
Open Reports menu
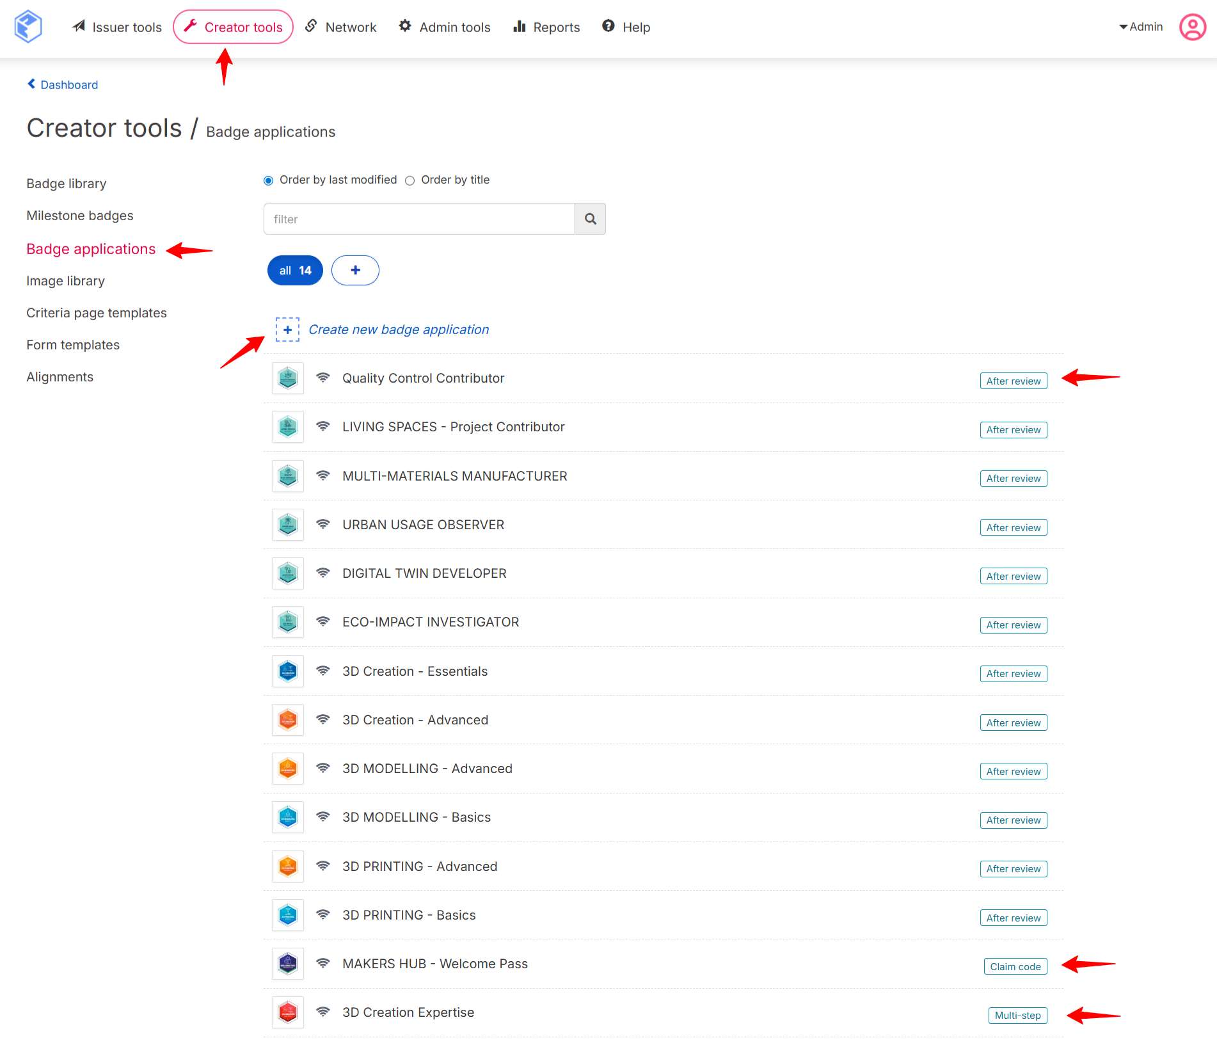click(x=546, y=27)
